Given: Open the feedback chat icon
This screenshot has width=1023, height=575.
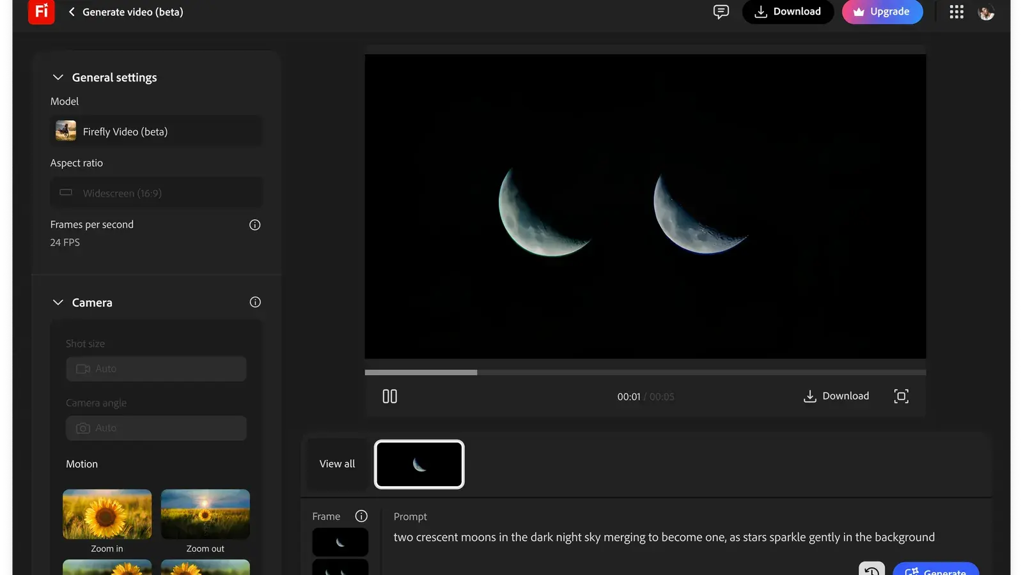Looking at the screenshot, I should click(x=721, y=11).
